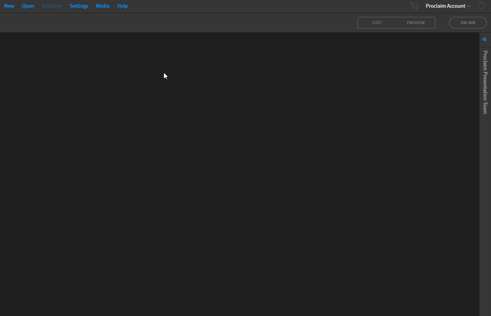This screenshot has width=491, height=316.
Task: Open the Settings menu
Action: pyautogui.click(x=79, y=6)
